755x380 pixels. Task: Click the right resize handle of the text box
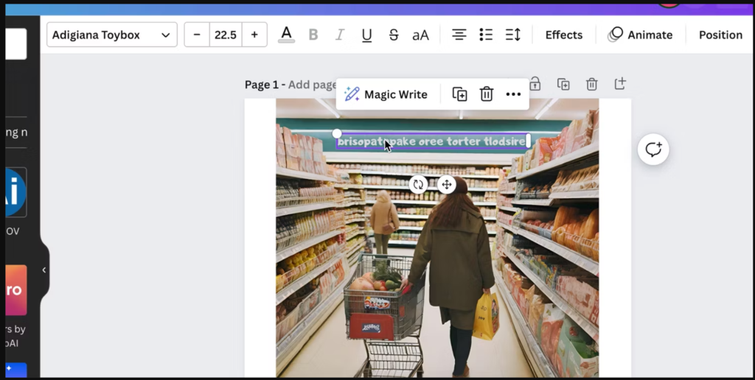click(x=528, y=141)
